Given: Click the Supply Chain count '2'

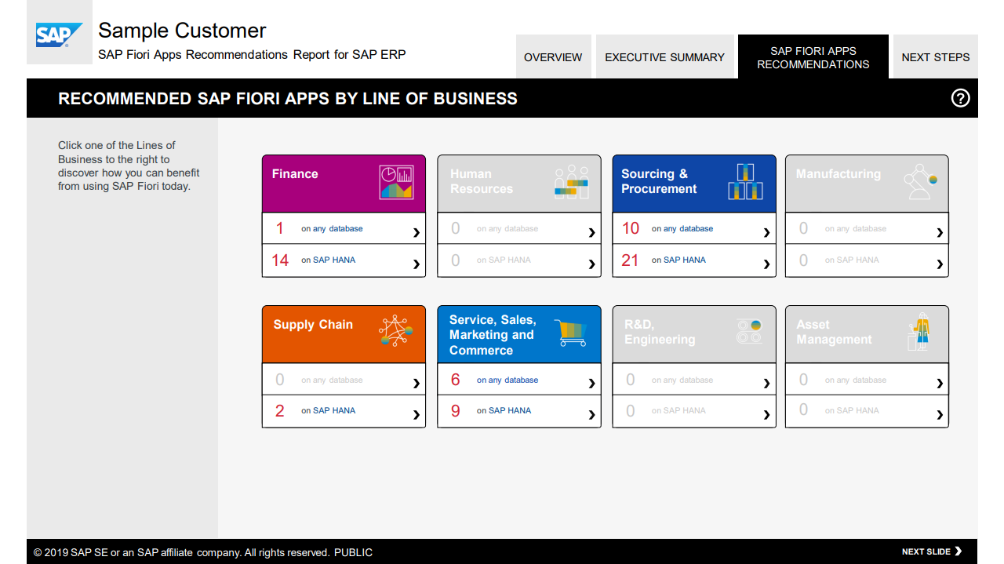Looking at the screenshot, I should click(x=280, y=411).
